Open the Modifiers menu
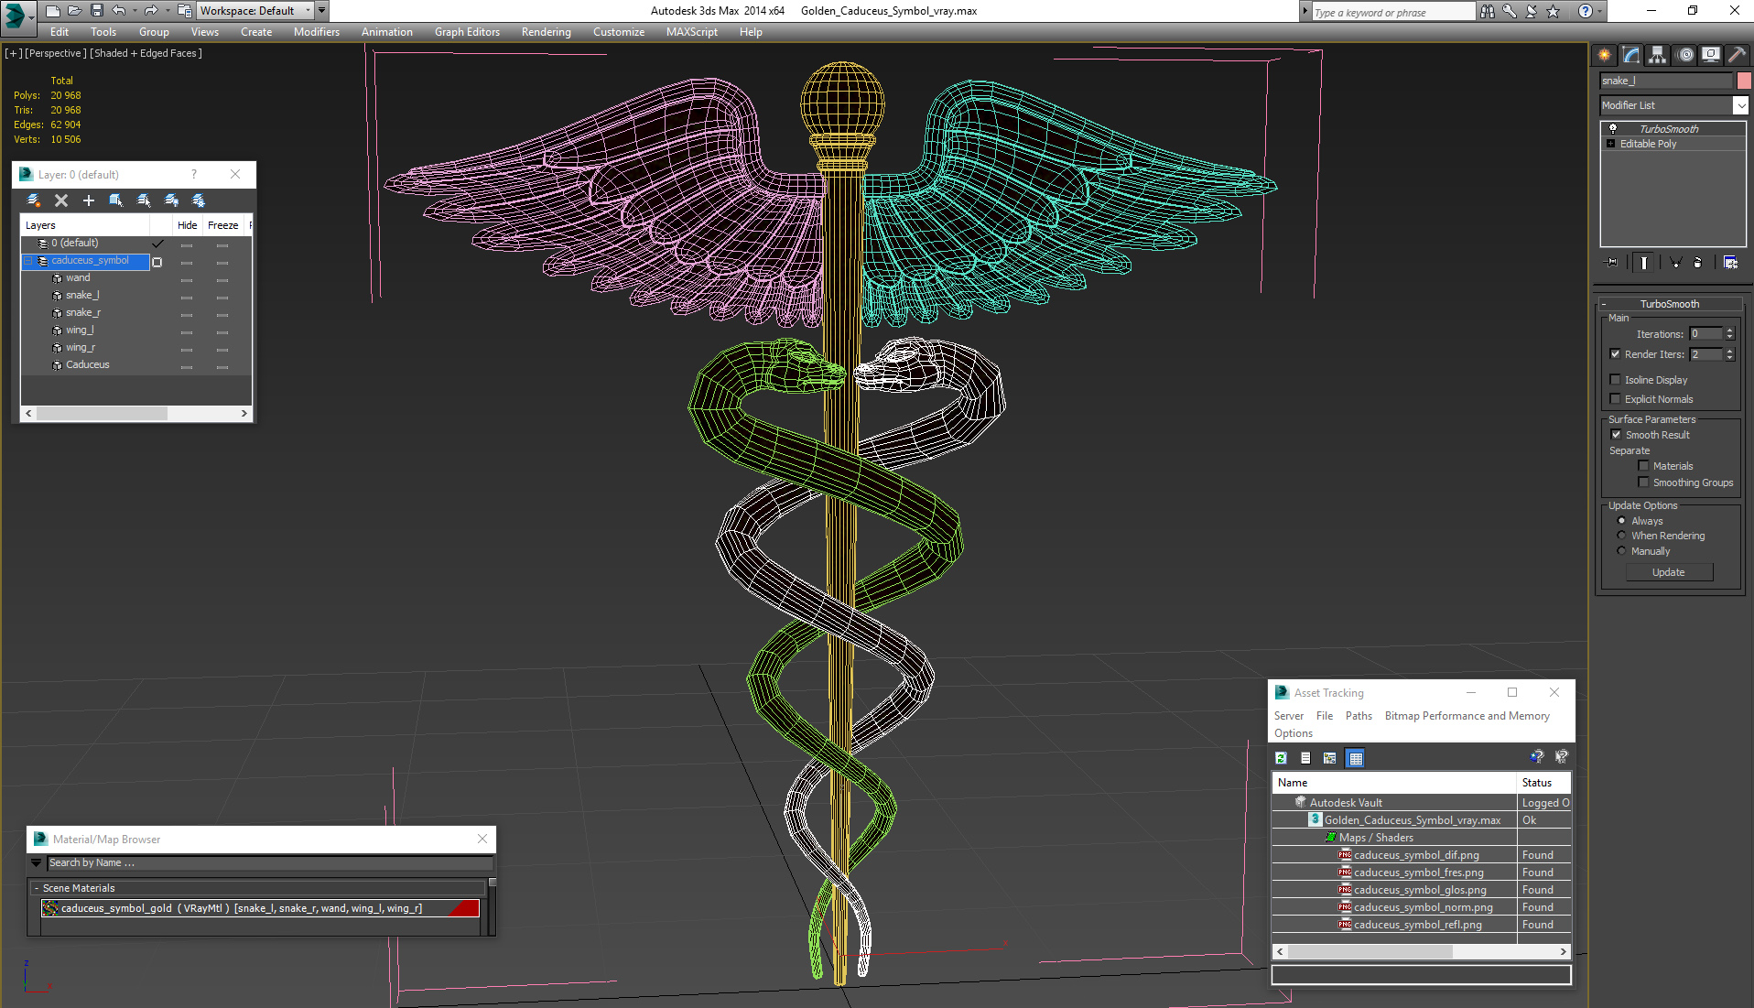Screen dimensions: 1754x1008 point(316,32)
